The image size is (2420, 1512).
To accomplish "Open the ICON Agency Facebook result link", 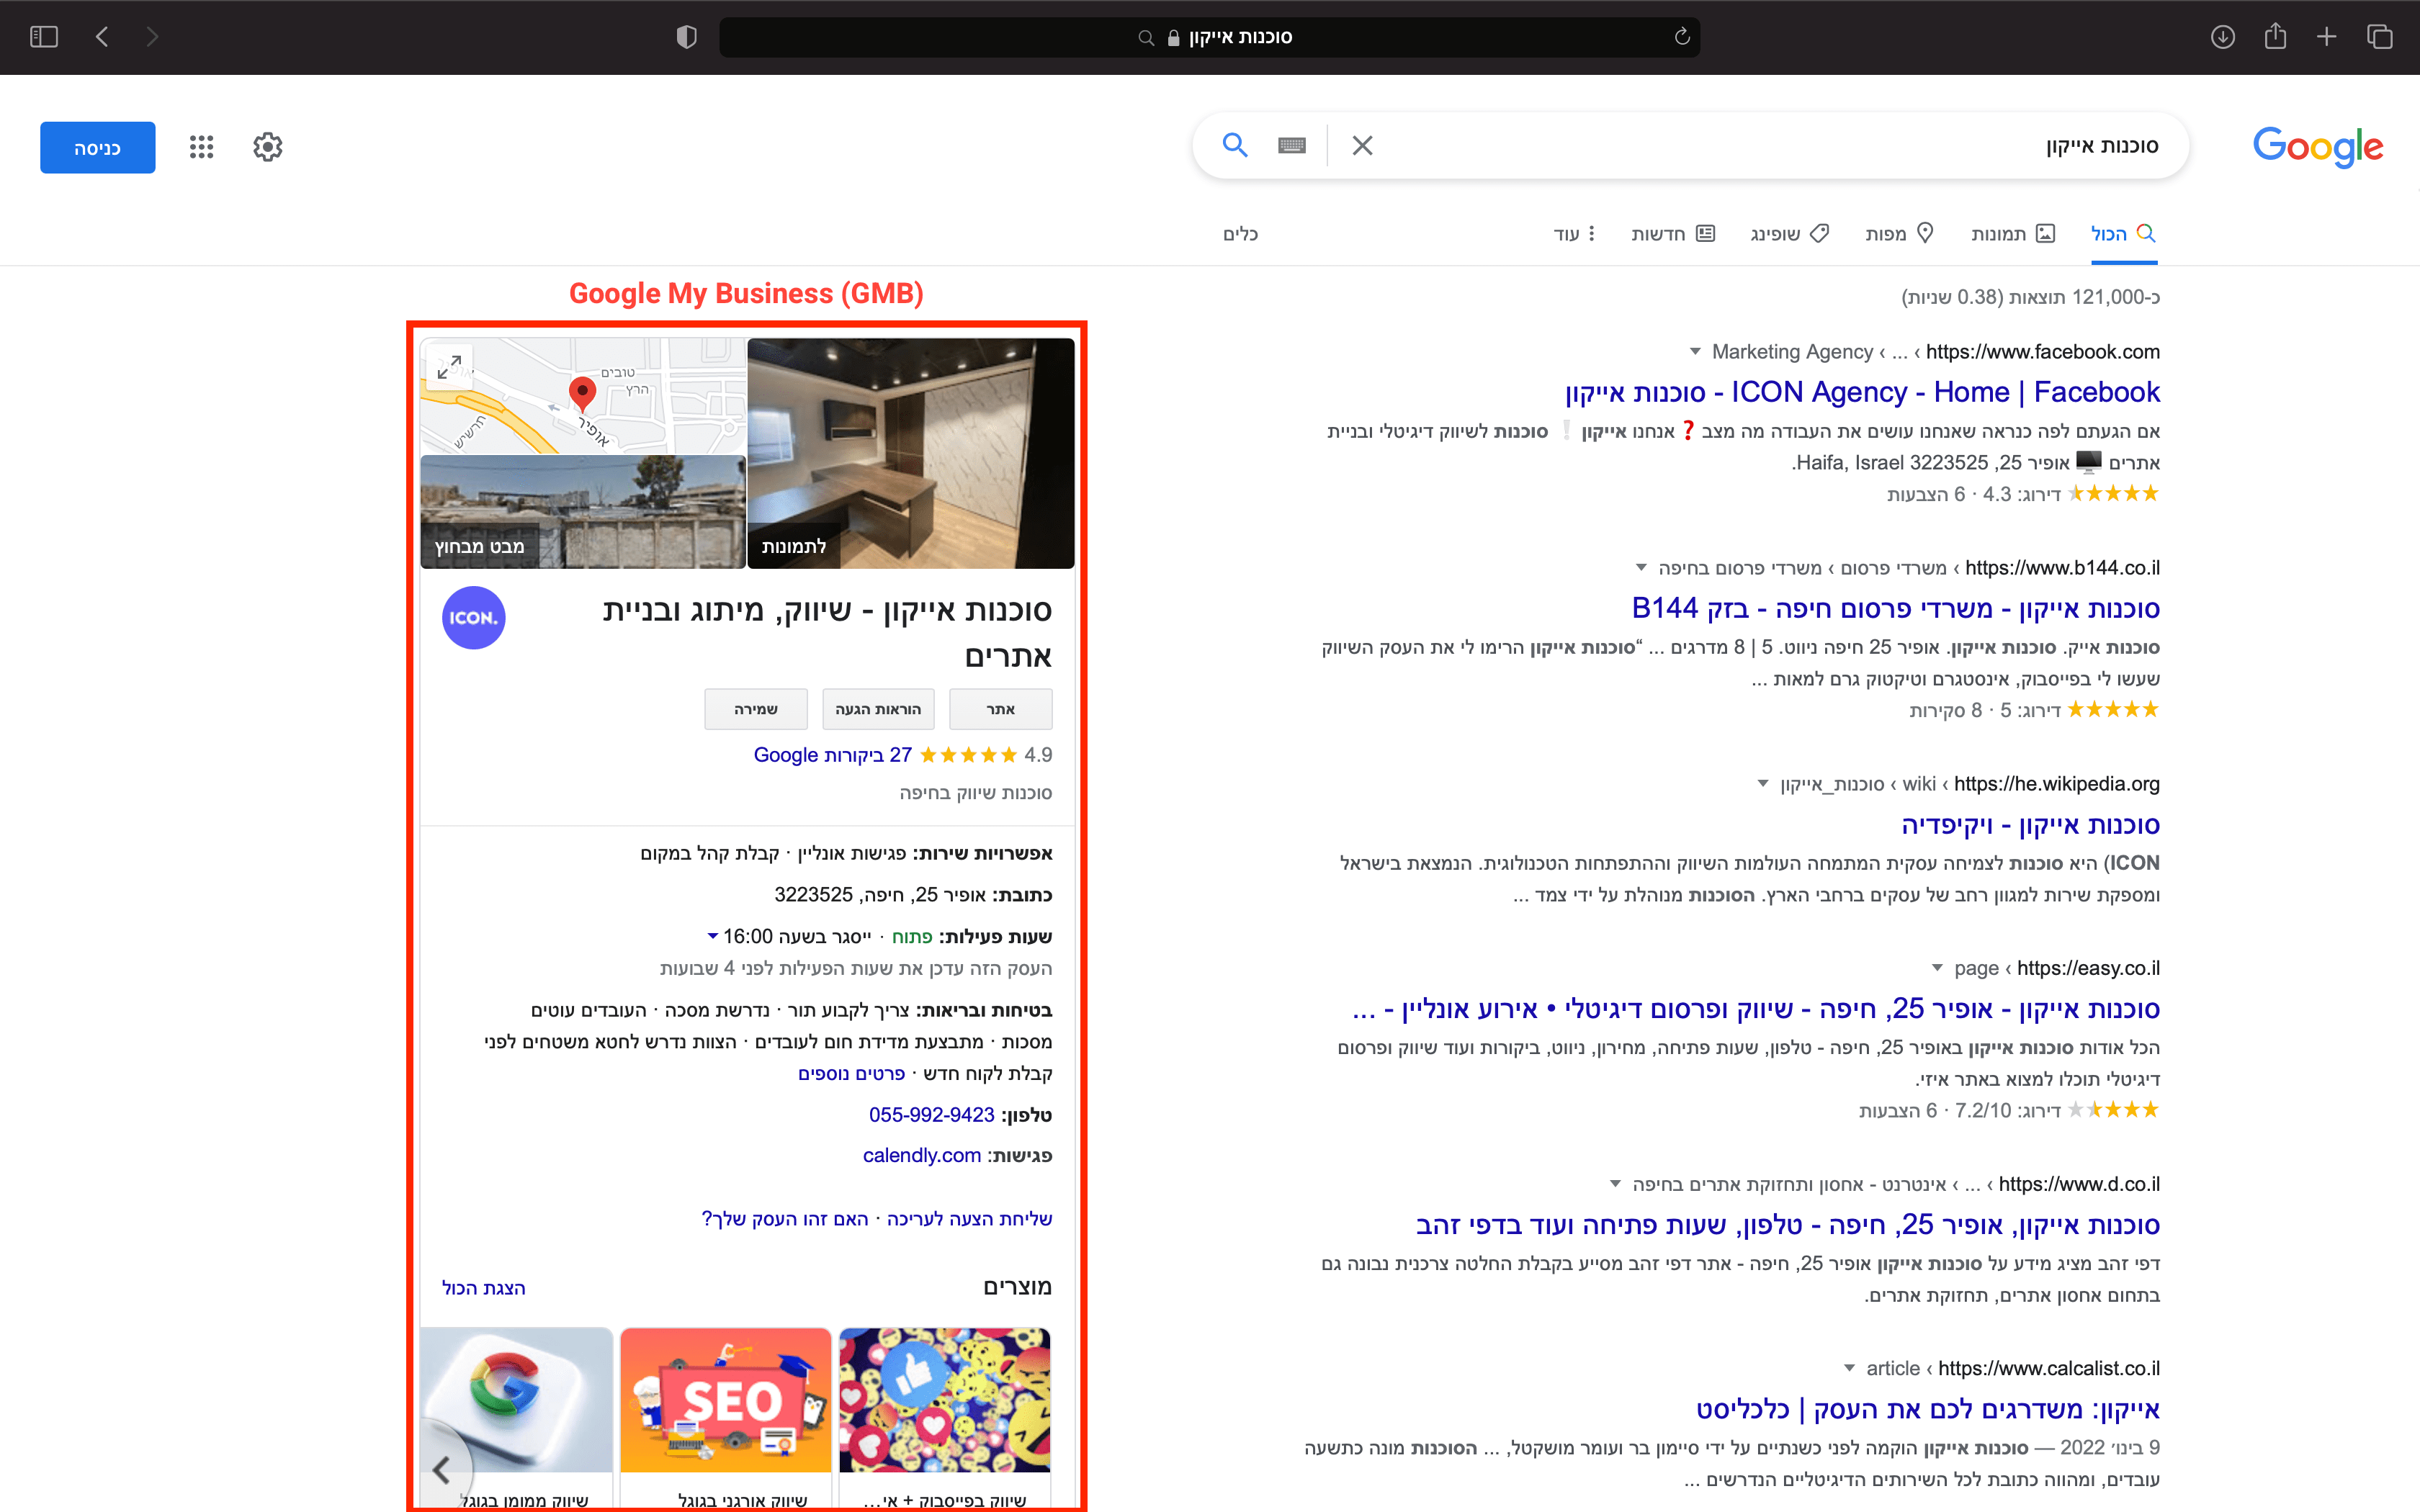I will 1862,392.
